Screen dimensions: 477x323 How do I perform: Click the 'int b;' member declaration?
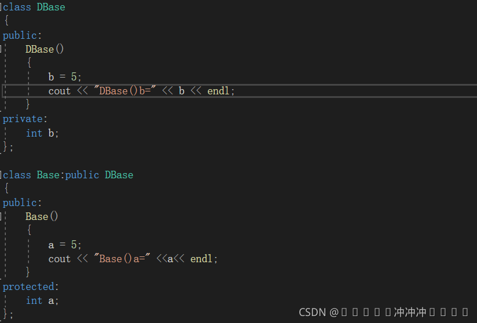(x=42, y=133)
